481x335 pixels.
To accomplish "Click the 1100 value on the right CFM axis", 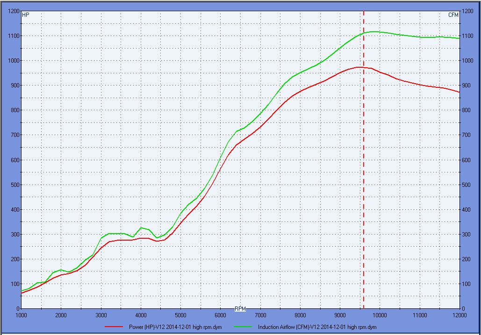I will pos(468,36).
